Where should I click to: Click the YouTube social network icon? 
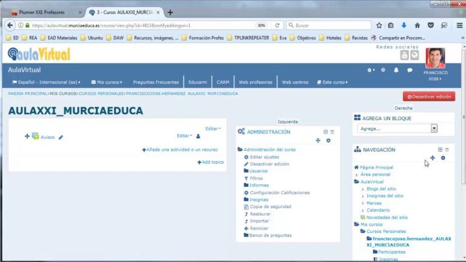click(405, 55)
